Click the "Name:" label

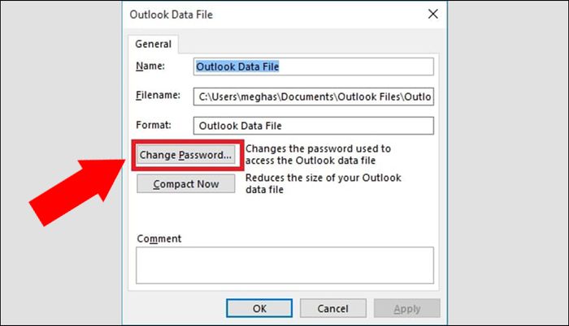click(150, 66)
